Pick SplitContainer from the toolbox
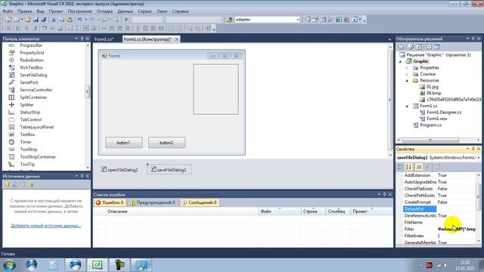Screen dimensions: 484x272 click(33, 97)
